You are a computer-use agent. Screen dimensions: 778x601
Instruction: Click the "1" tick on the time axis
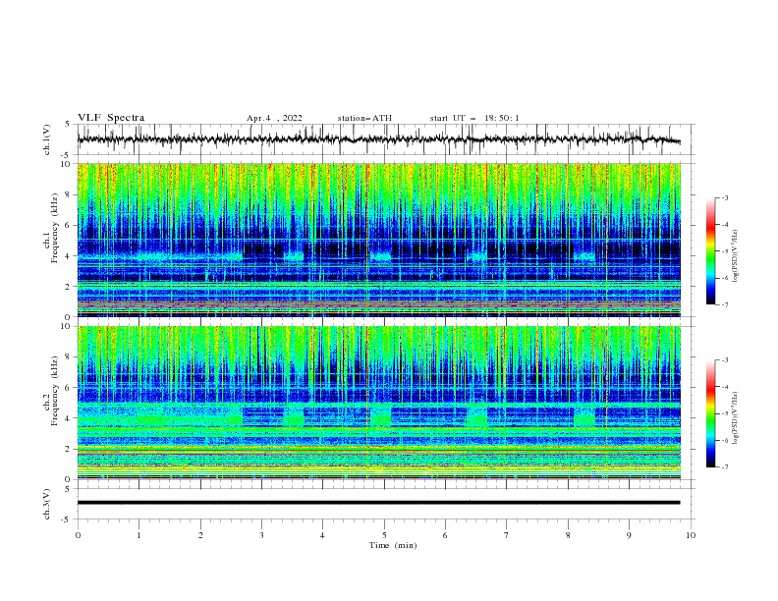[x=139, y=535]
